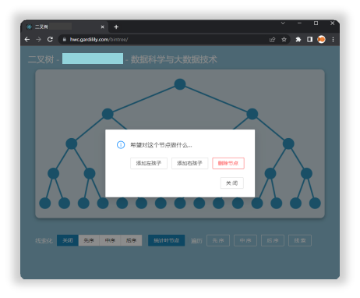This screenshot has width=360, height=298.
Task: Open the browser side panel icon
Action: click(x=309, y=40)
